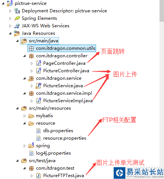The image size is (164, 179).
Task: Select the pictrue-service project label
Action: point(30,3)
